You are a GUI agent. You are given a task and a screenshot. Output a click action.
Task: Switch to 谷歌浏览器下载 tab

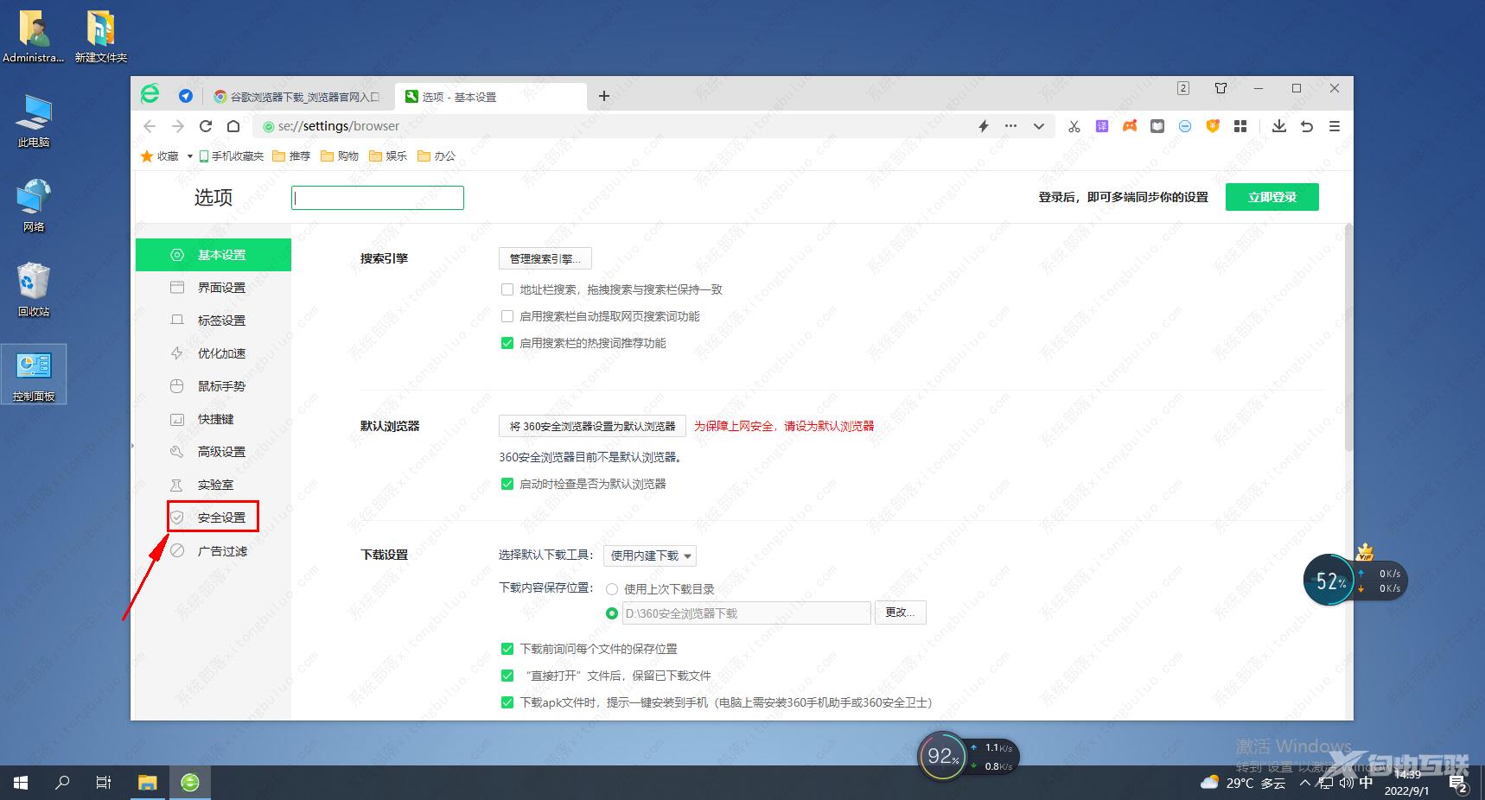(x=299, y=97)
